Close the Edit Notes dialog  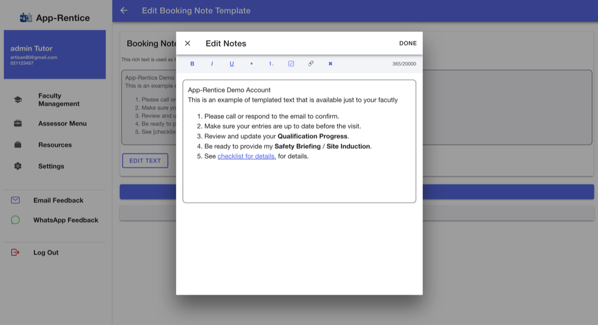click(x=187, y=43)
